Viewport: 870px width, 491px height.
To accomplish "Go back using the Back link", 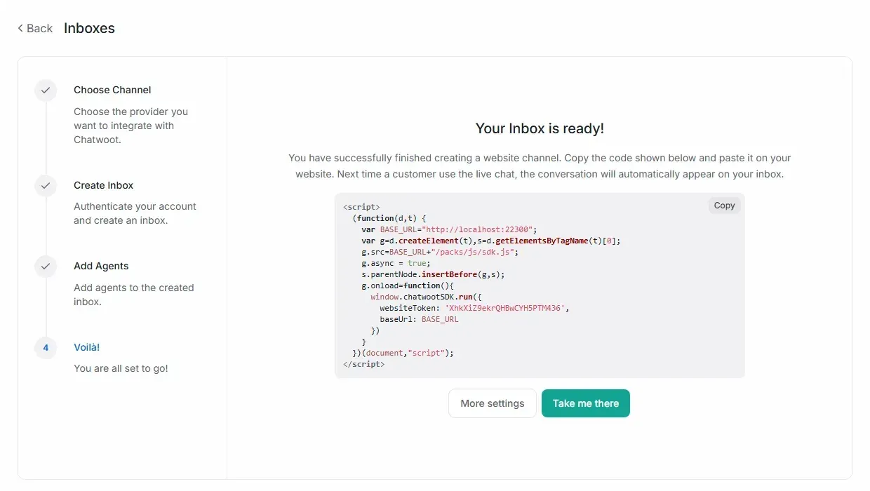I will (x=35, y=28).
